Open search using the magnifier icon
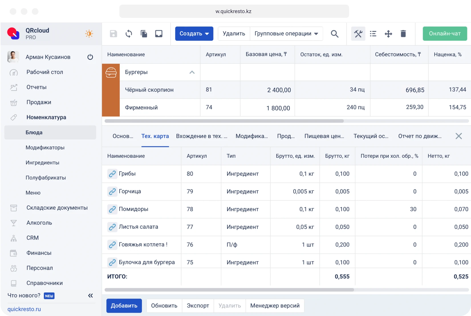This screenshot has width=471, height=316. [335, 34]
